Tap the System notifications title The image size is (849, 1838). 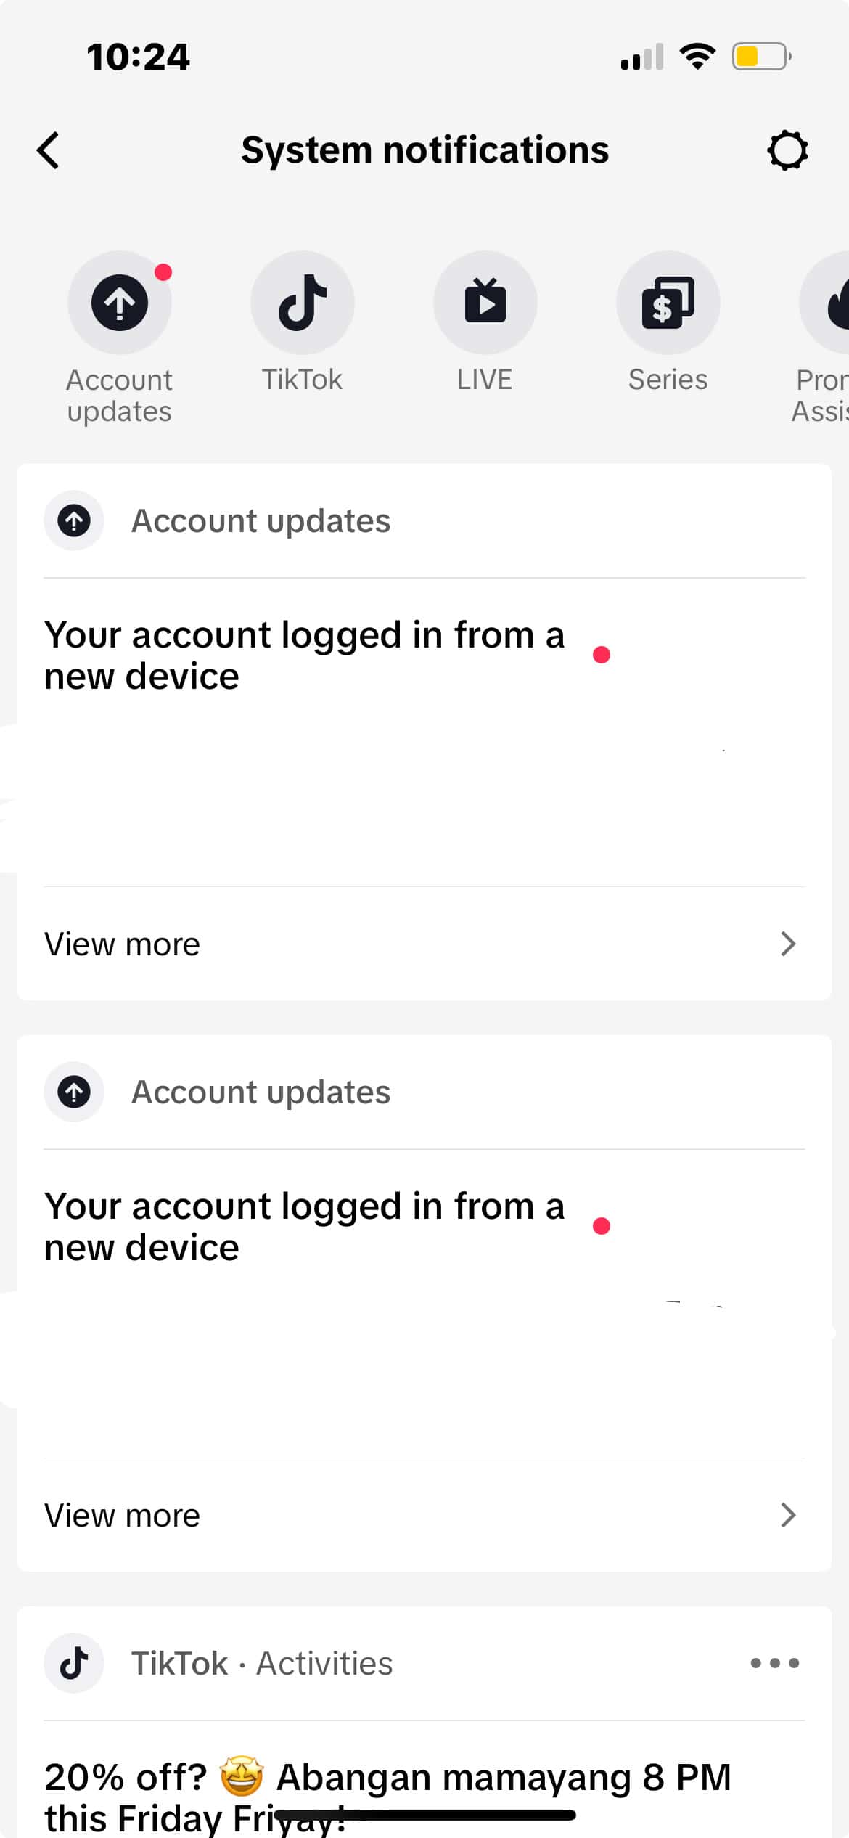(x=424, y=150)
